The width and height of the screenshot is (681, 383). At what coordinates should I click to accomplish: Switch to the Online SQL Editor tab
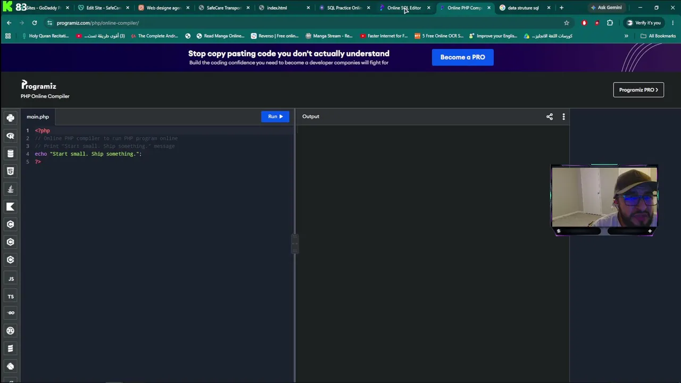[404, 8]
